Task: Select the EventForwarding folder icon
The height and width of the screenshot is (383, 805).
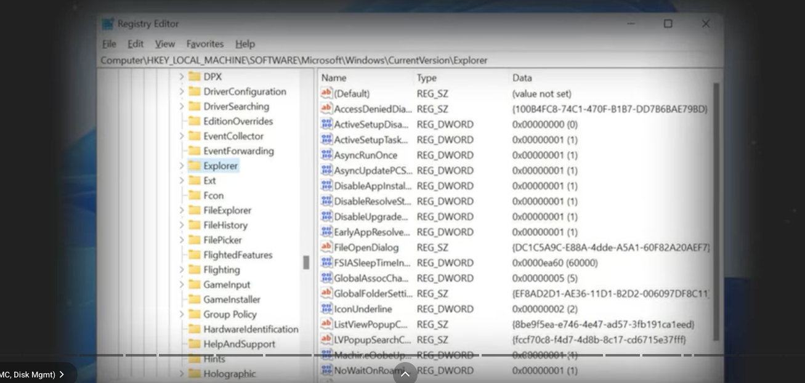Action: click(x=195, y=151)
